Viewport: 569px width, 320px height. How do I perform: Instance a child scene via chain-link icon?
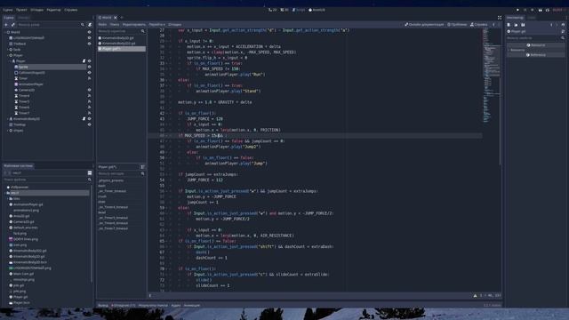point(13,25)
